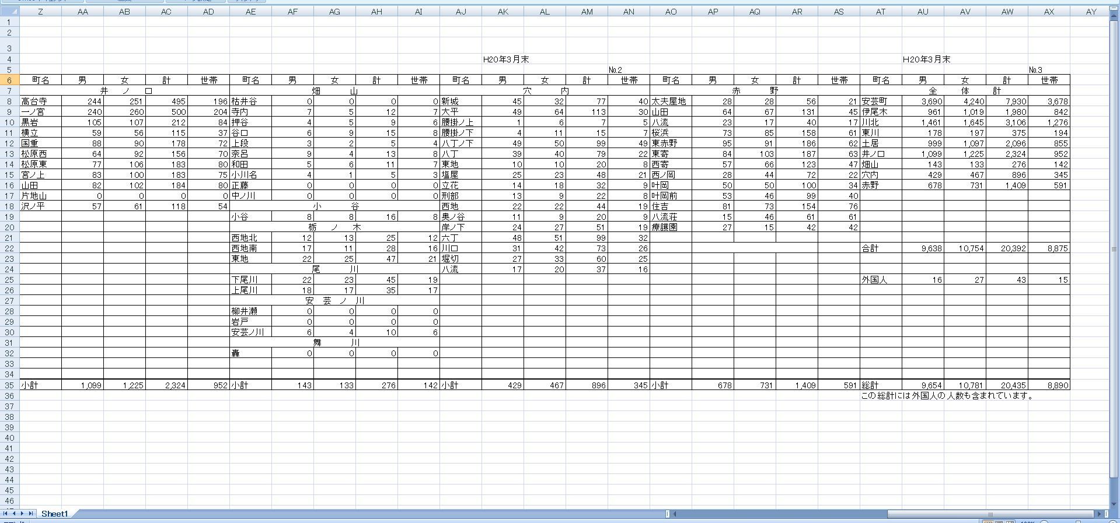
Task: Click the cell labeled 堀切
Action: pyautogui.click(x=460, y=259)
